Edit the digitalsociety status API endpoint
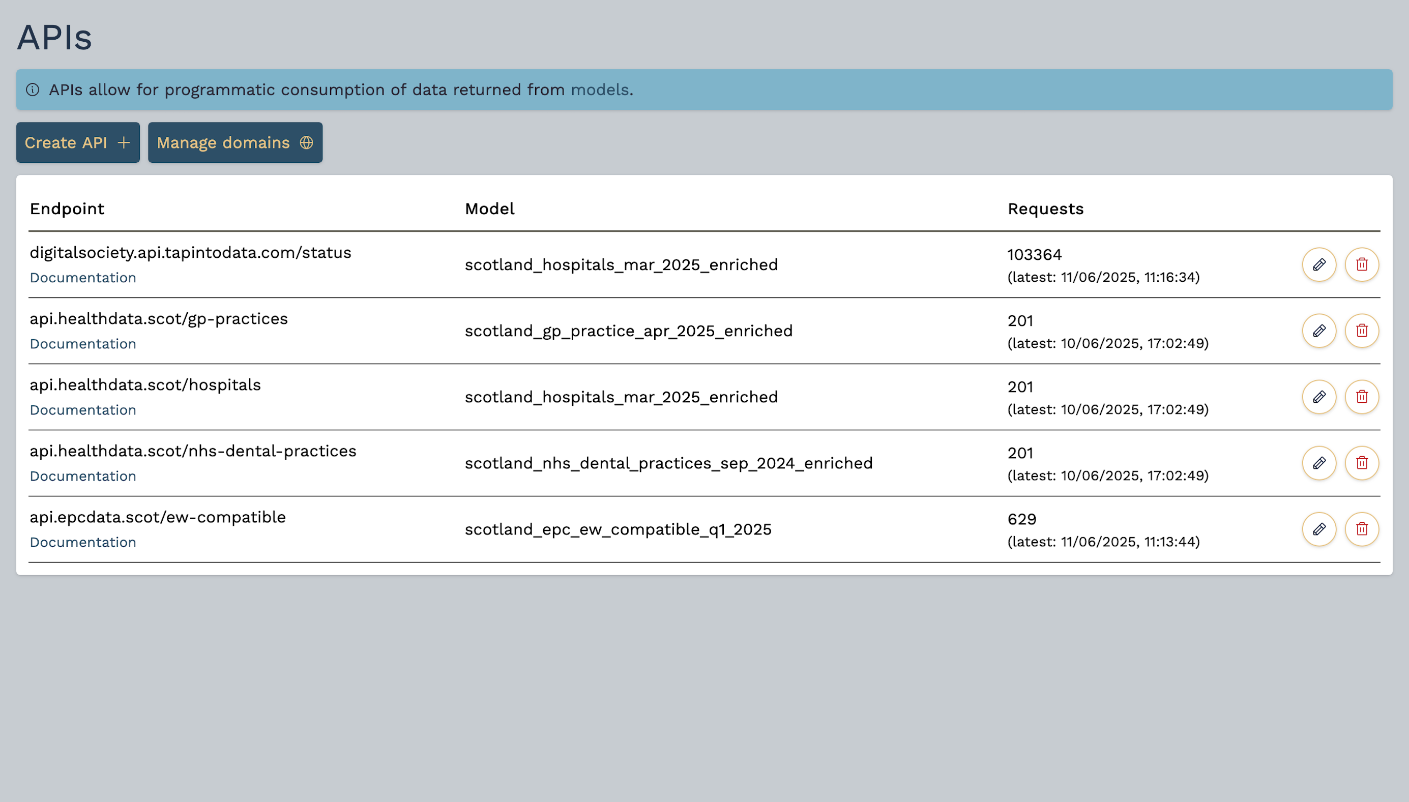This screenshot has width=1409, height=802. point(1318,264)
